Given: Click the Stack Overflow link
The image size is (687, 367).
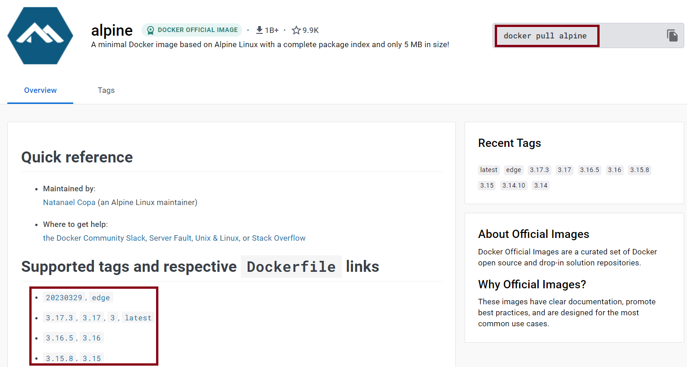Looking at the screenshot, I should click(x=278, y=237).
